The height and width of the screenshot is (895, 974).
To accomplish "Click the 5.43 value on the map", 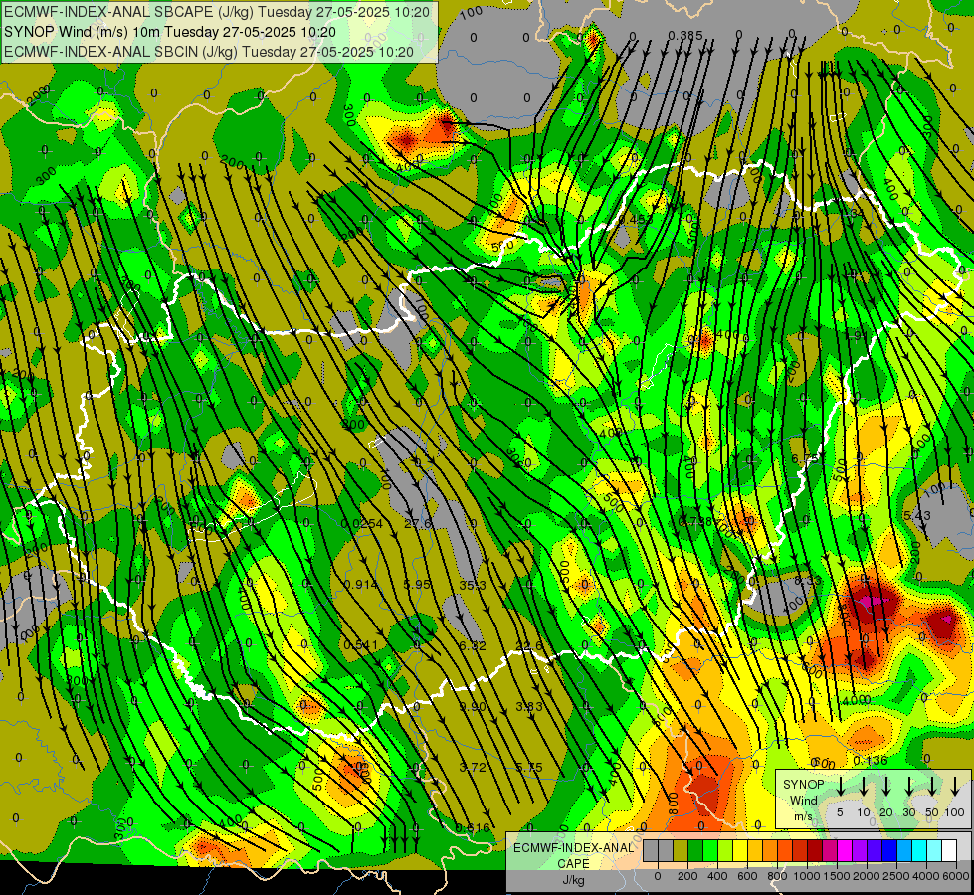I will (917, 516).
